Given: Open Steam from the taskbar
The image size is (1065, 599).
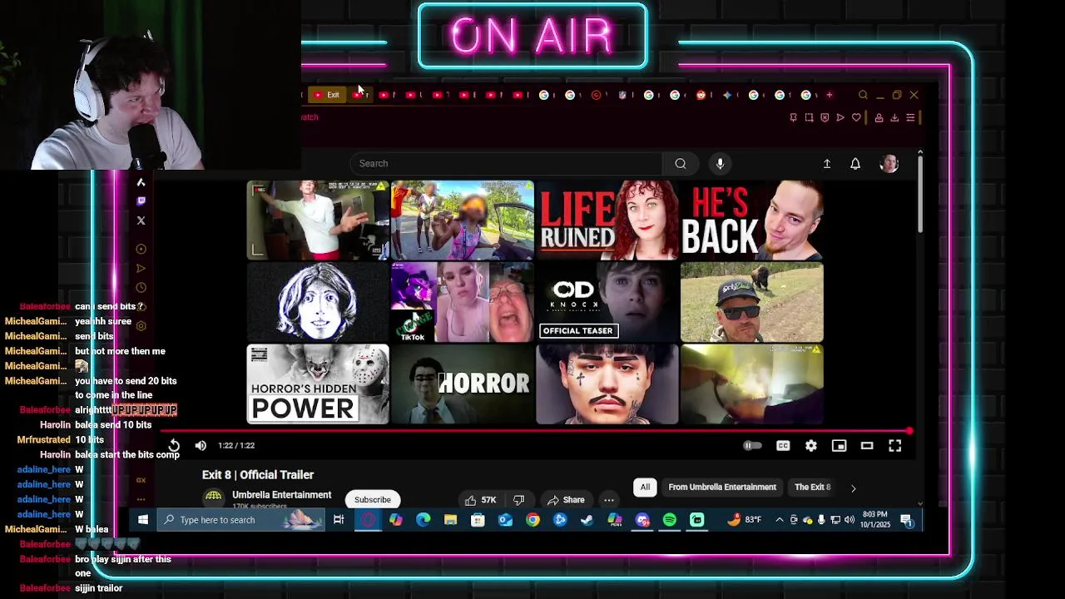Looking at the screenshot, I should coord(587,520).
